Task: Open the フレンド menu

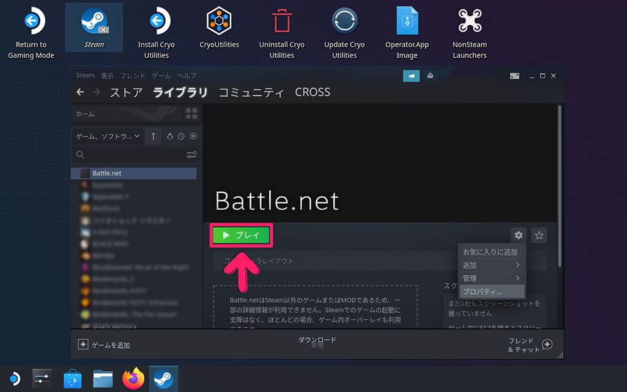Action: click(133, 75)
